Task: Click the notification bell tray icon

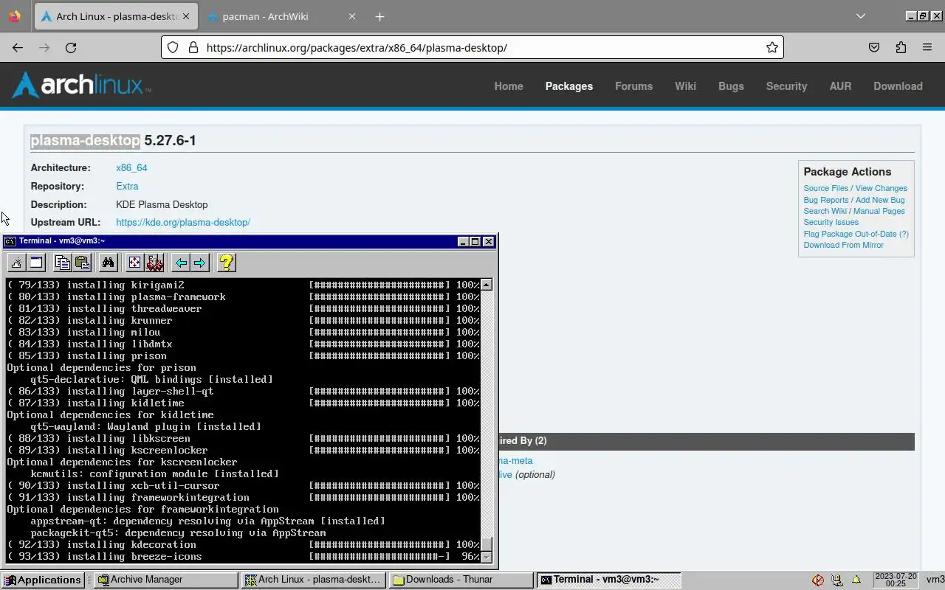Action: [x=856, y=580]
